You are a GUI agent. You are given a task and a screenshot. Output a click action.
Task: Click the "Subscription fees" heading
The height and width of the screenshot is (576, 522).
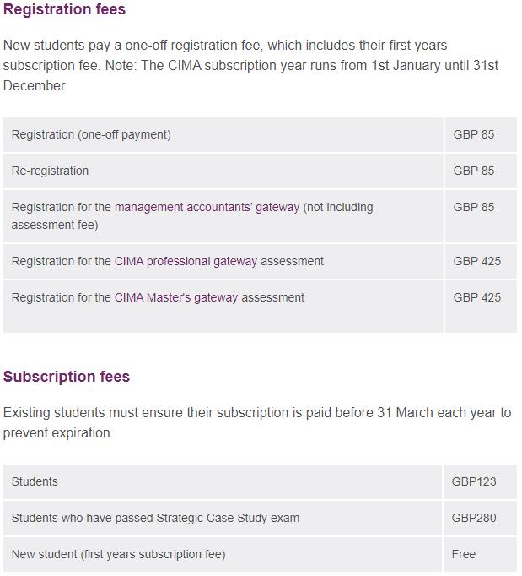point(67,377)
